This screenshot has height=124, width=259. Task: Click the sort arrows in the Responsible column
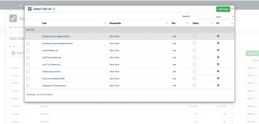(x=167, y=23)
